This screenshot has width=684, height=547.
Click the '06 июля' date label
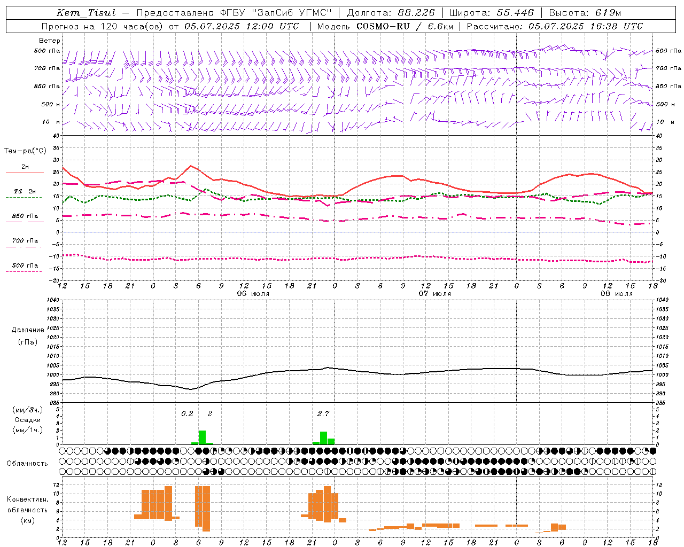(253, 294)
